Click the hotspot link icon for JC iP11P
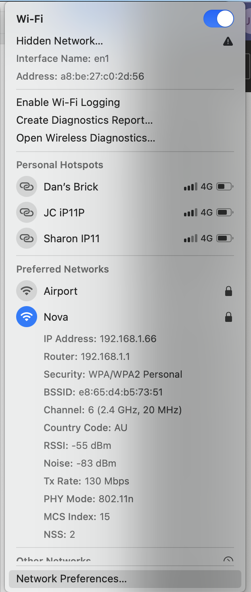251x592 pixels. click(x=27, y=213)
